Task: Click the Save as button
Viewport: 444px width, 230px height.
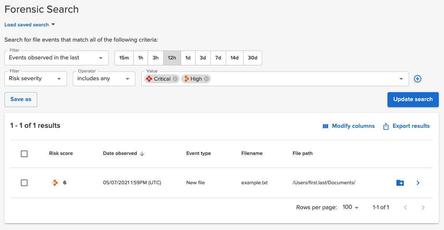Action: pyautogui.click(x=20, y=99)
